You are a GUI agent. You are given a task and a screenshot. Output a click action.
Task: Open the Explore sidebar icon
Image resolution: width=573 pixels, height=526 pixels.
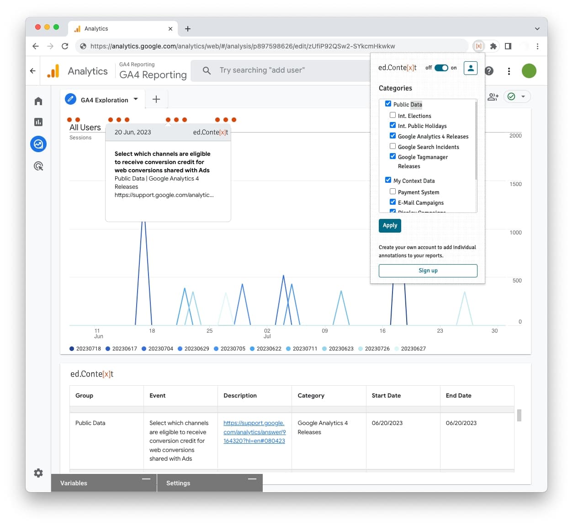coord(38,144)
